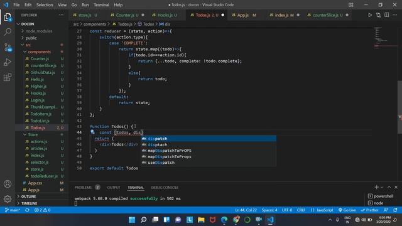Click the synchronize changes icon in status bar
This screenshot has height=226, width=402.
coord(27,210)
